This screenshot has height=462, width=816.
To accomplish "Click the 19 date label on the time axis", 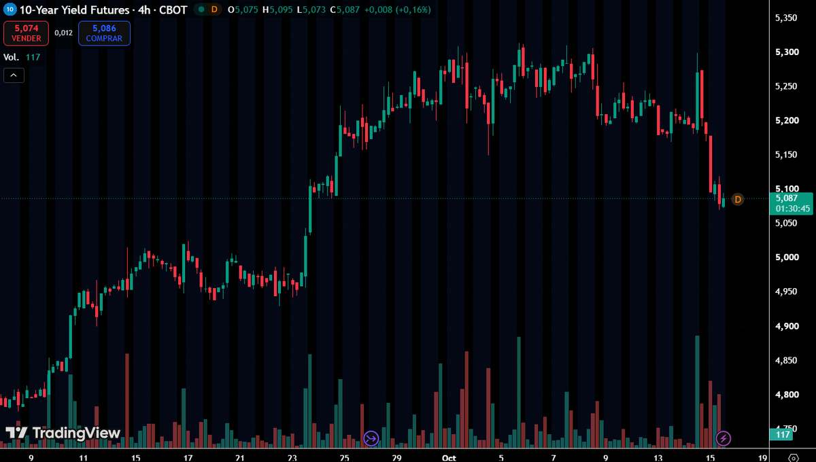I will (763, 458).
